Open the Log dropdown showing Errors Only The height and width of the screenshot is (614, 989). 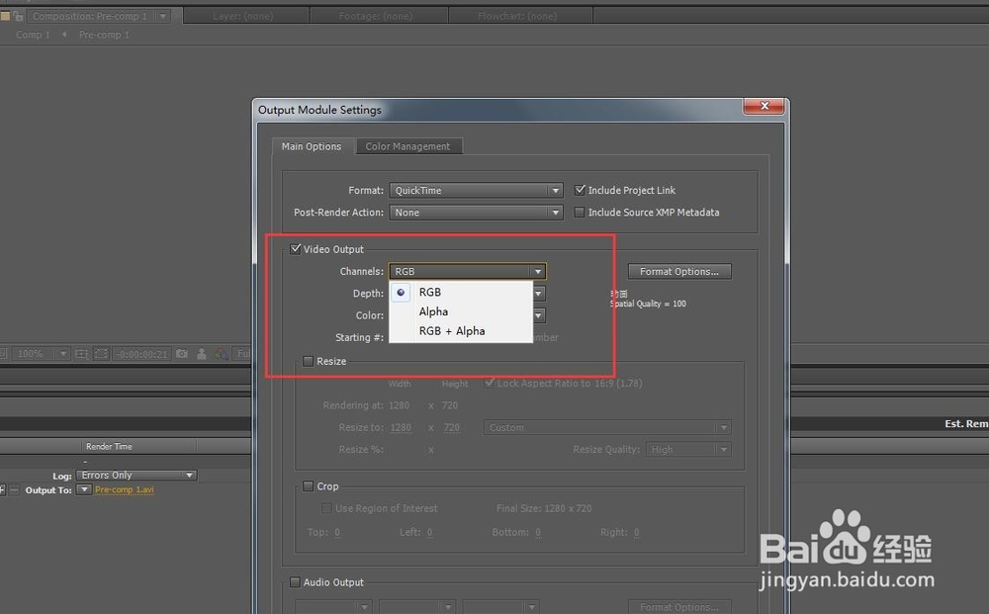pyautogui.click(x=136, y=476)
